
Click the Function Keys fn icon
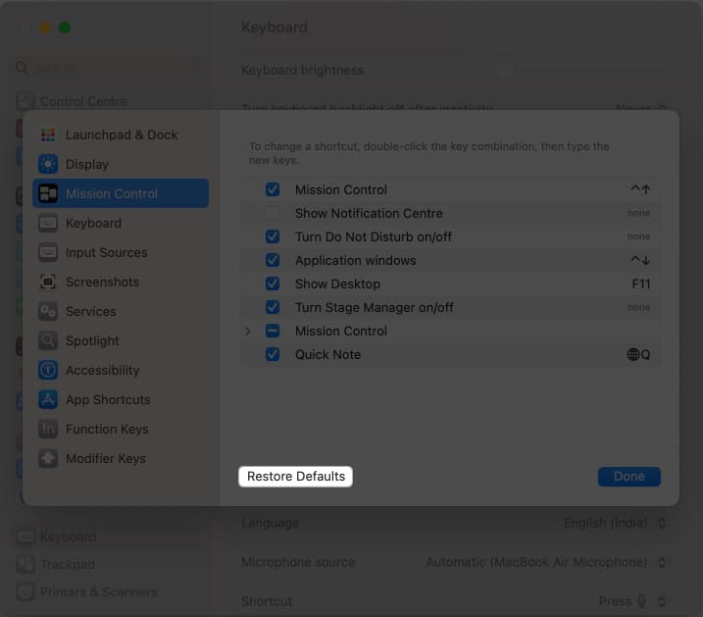(48, 429)
